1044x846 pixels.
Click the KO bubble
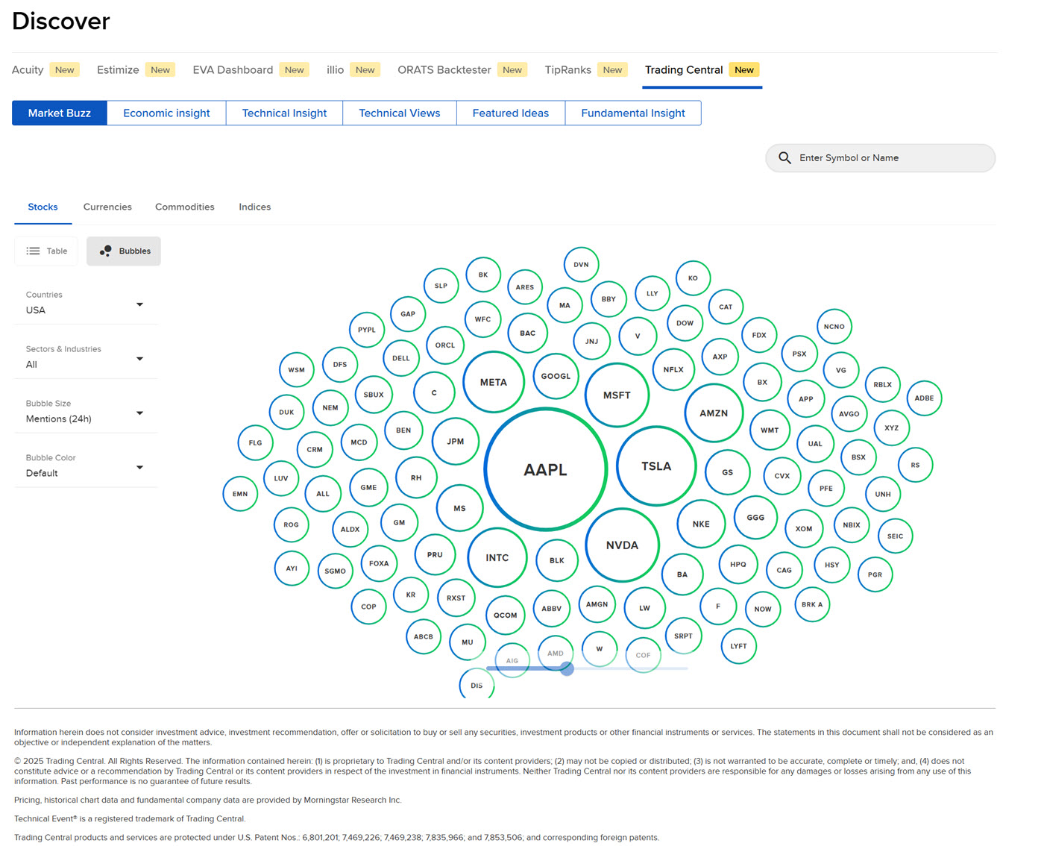(x=693, y=278)
